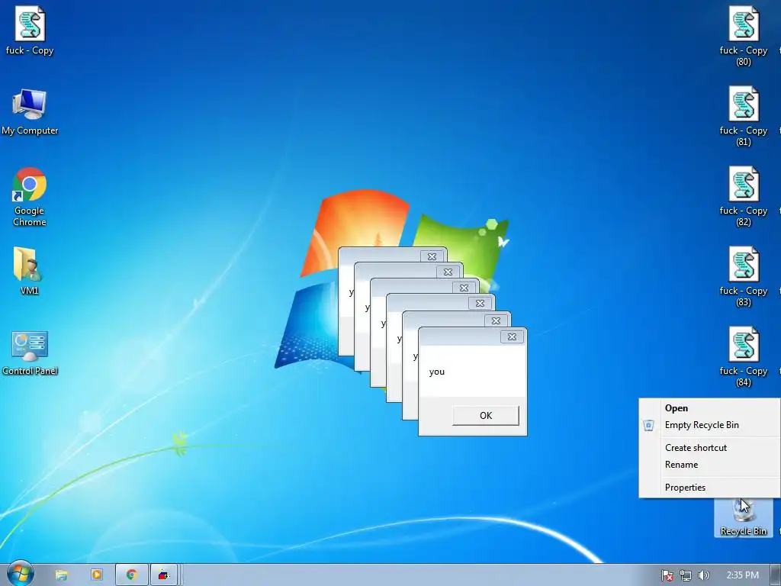
Task: Open the volume speaker tray icon
Action: click(703, 575)
